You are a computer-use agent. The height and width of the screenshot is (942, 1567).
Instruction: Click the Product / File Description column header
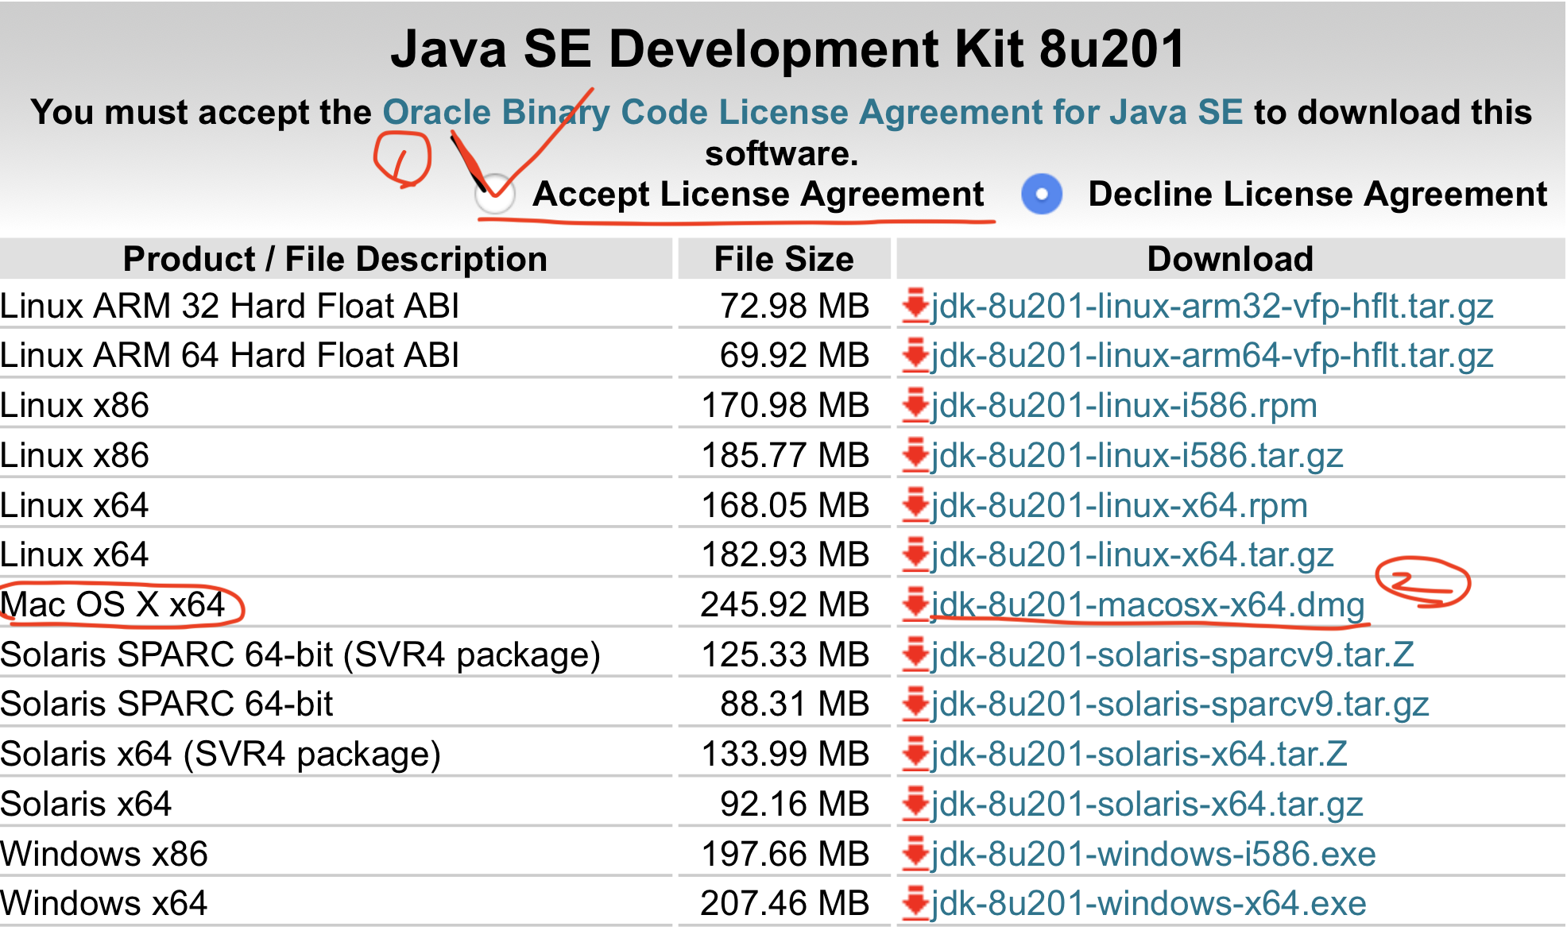coord(335,259)
